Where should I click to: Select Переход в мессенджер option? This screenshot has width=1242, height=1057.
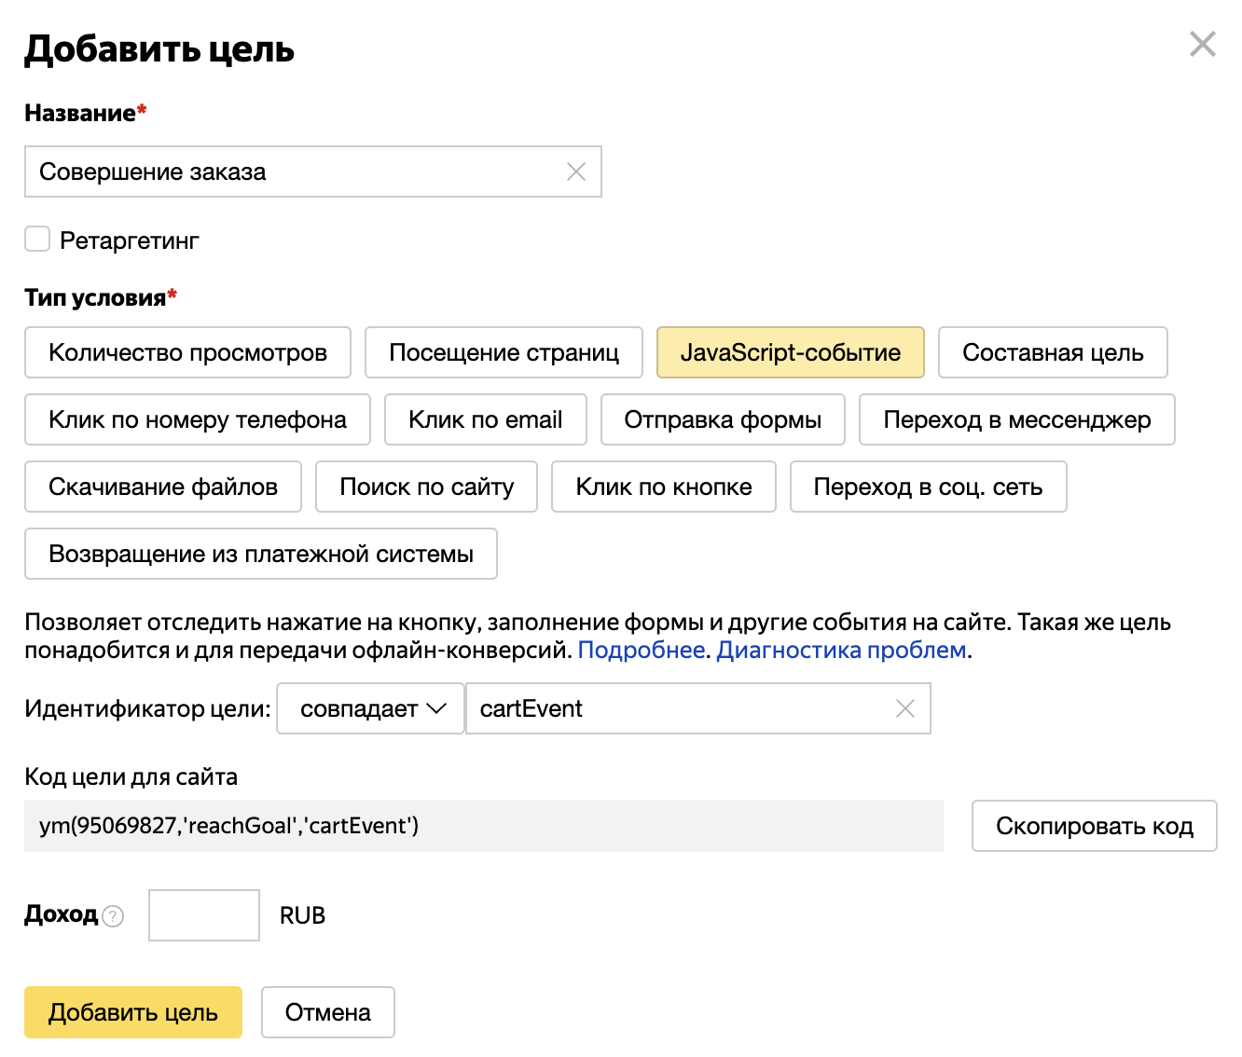pyautogui.click(x=1016, y=419)
